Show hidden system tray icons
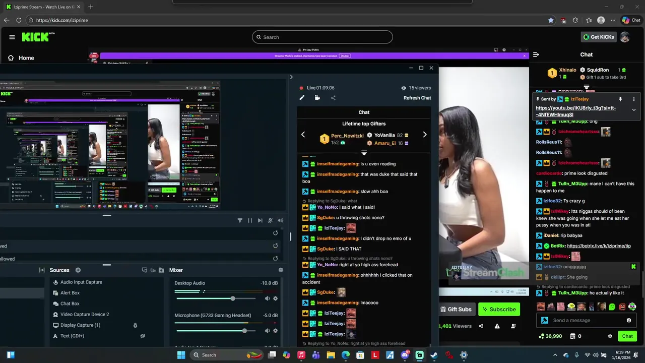The image size is (645, 363). click(555, 355)
